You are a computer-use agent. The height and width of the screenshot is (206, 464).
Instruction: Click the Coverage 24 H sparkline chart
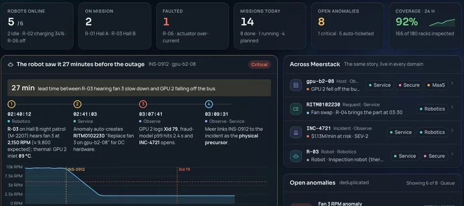tap(442, 23)
